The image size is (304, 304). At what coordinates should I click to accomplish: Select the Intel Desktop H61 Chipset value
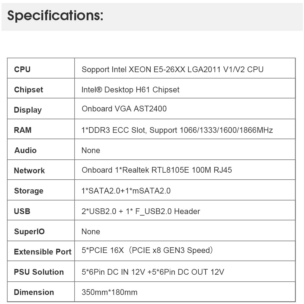coord(130,90)
